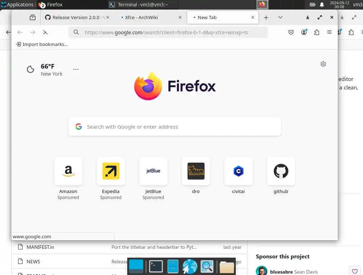Click the Firefox tray icon in panel
The width and height of the screenshot is (363, 275).
coord(262,4)
